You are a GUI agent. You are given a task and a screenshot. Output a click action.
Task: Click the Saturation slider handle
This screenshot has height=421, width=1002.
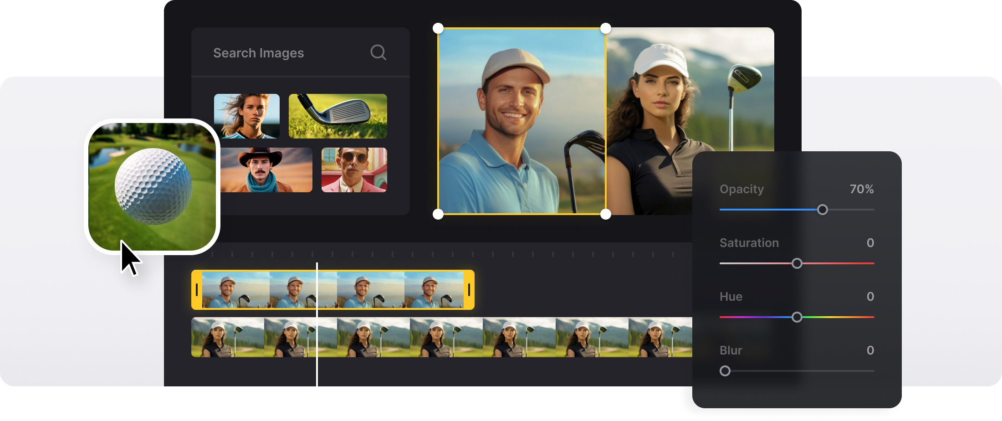(797, 263)
